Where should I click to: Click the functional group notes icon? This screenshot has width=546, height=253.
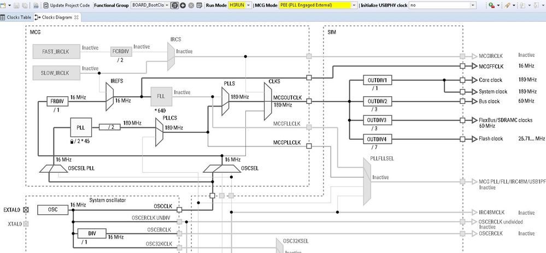coord(199,5)
